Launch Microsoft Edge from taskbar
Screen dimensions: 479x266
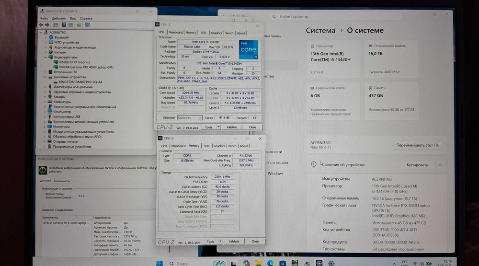pyautogui.click(x=270, y=263)
